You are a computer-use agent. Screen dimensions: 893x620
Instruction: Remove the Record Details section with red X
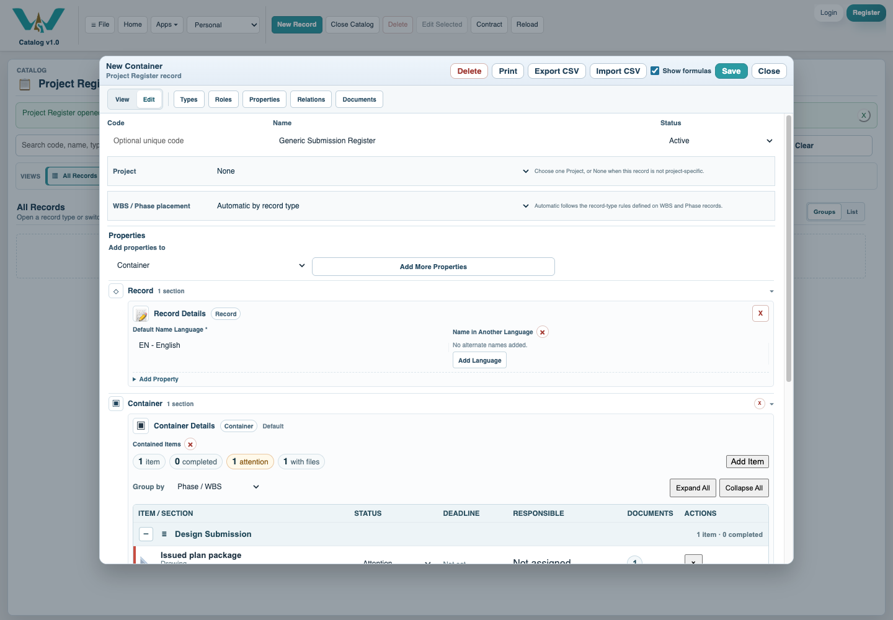coord(760,314)
